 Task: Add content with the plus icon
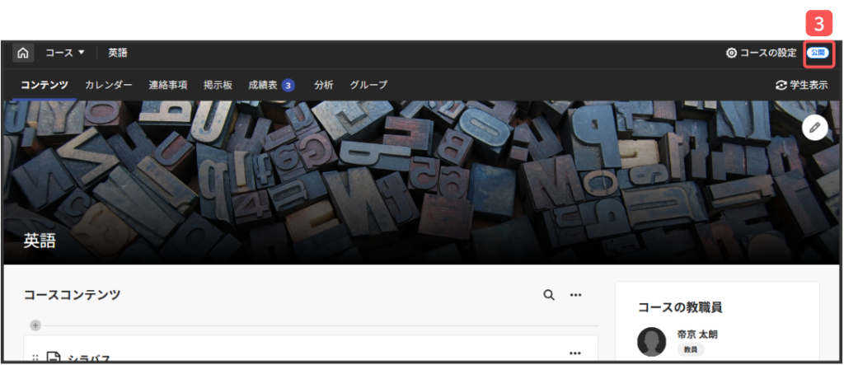(35, 325)
